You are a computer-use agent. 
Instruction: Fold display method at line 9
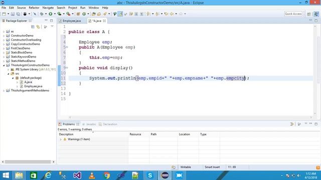point(67,68)
